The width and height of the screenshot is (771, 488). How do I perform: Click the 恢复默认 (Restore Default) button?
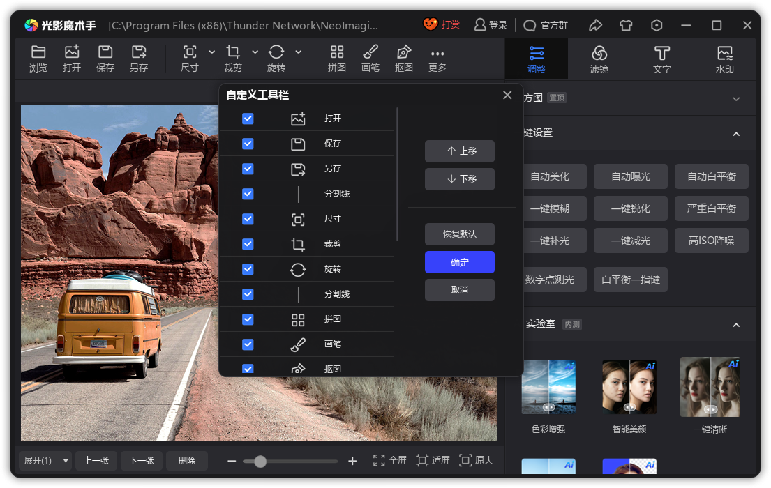(x=460, y=234)
